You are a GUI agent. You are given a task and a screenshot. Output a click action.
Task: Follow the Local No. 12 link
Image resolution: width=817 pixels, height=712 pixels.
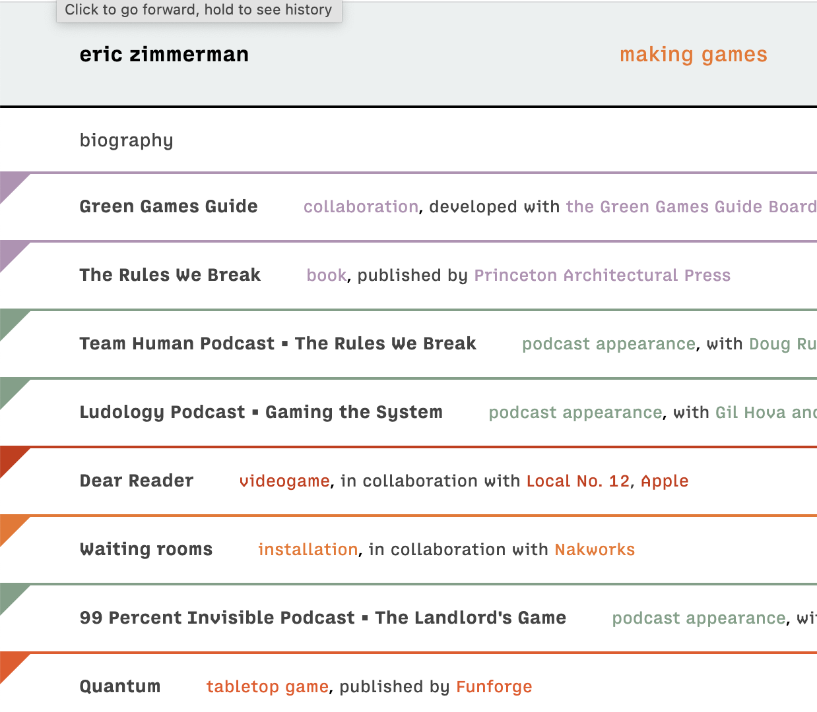pyautogui.click(x=578, y=481)
